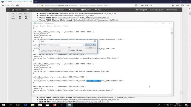This screenshot has height=107, width=191.
Task: Open page actions three-dot menu
Action: pos(142,5)
